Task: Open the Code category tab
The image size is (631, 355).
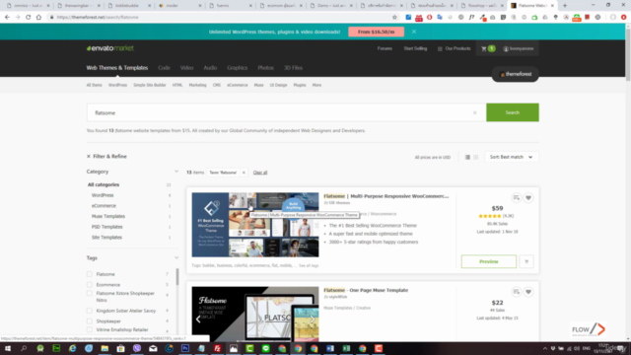Action: (x=164, y=68)
